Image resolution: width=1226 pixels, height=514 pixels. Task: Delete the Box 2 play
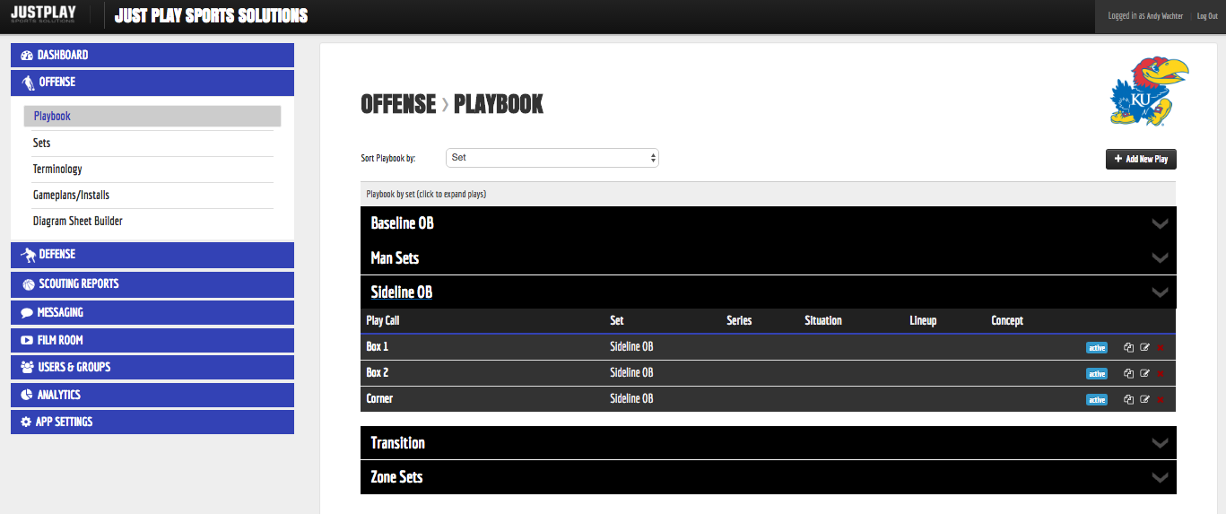pos(1161,374)
